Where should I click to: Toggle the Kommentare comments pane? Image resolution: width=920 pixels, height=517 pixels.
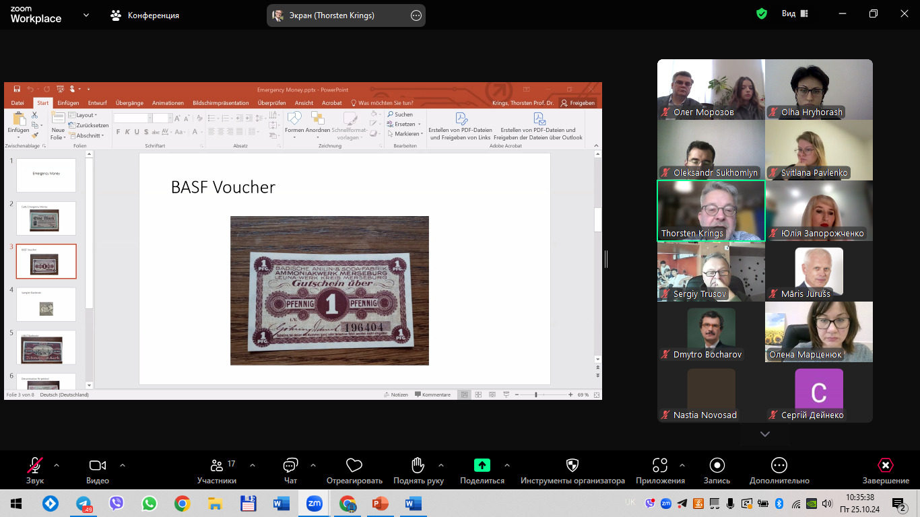click(433, 394)
